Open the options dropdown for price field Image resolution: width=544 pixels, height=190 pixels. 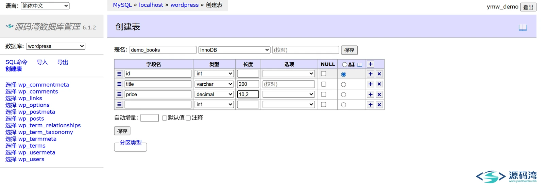click(289, 94)
